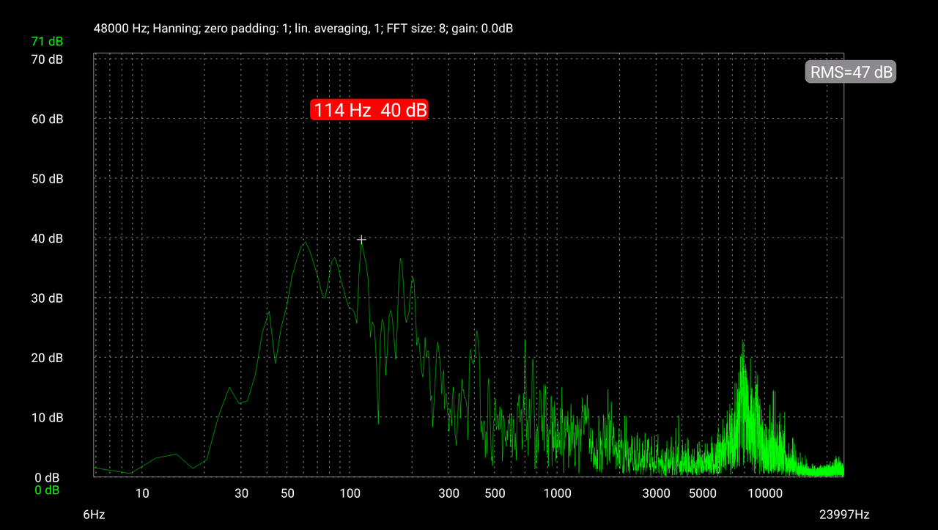This screenshot has width=938, height=530.
Task: Click the 10 frequency axis tick label
Action: pyautogui.click(x=142, y=493)
